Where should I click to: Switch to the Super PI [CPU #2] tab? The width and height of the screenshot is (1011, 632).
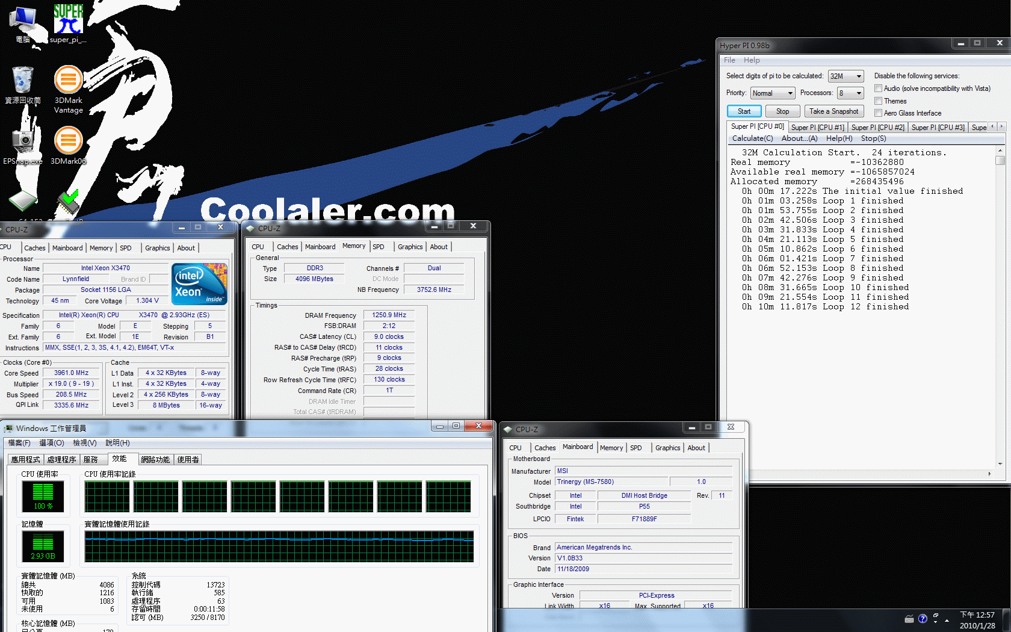tap(877, 128)
